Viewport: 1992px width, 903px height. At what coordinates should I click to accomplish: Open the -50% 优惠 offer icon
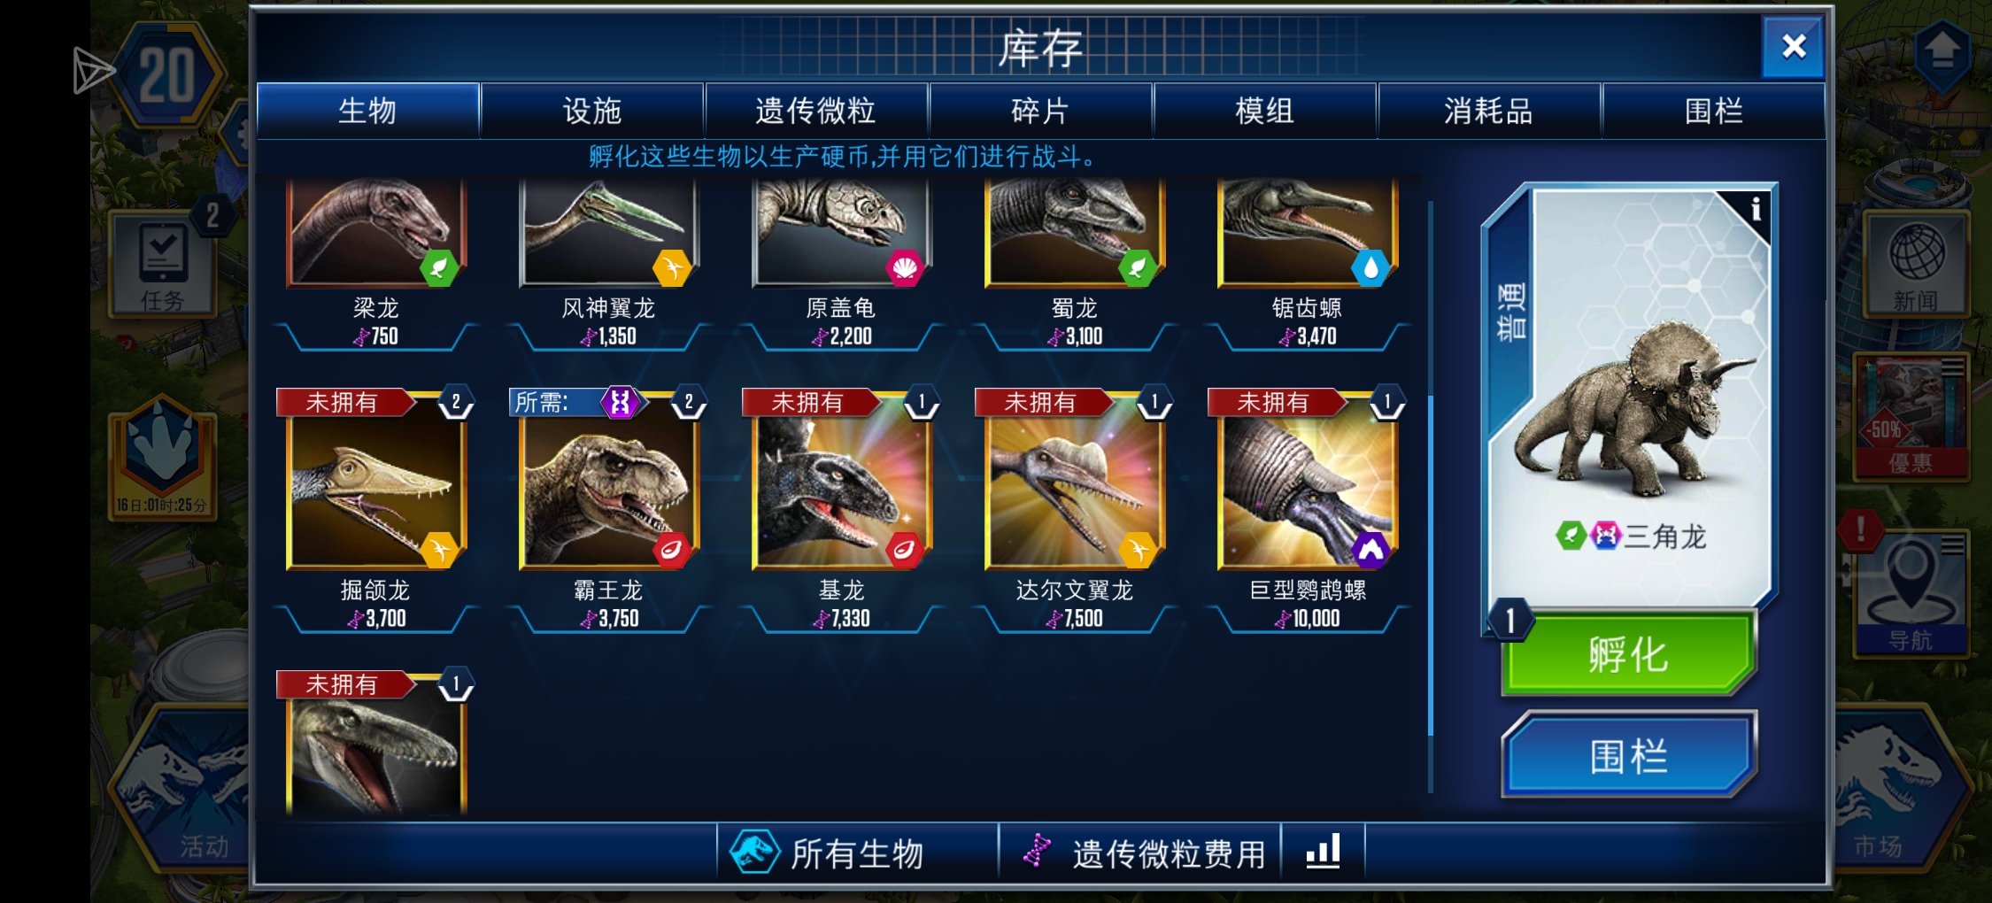tap(1911, 416)
